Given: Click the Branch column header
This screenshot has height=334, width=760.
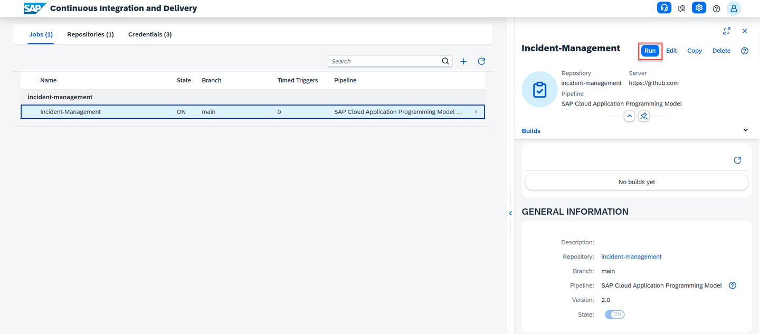Looking at the screenshot, I should pos(212,80).
